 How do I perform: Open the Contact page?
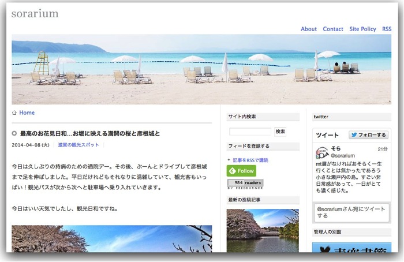tap(333, 29)
